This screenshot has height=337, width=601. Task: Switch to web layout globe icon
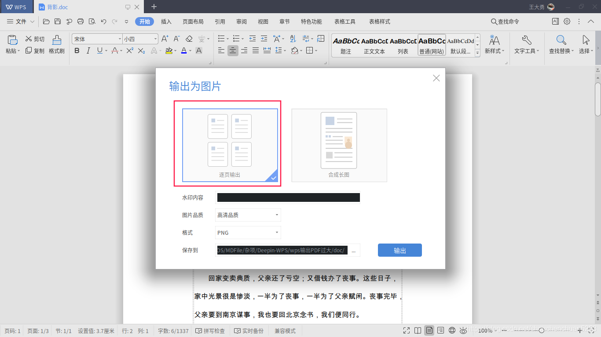click(452, 330)
